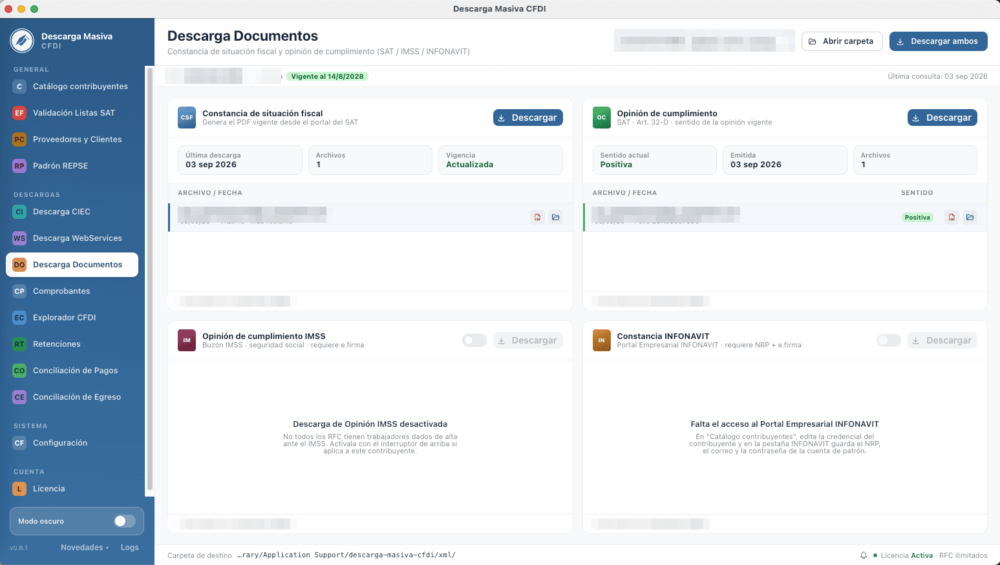Enable the Opinión de cumplimiento IMSS switch
The image size is (1000, 565).
[x=474, y=340]
